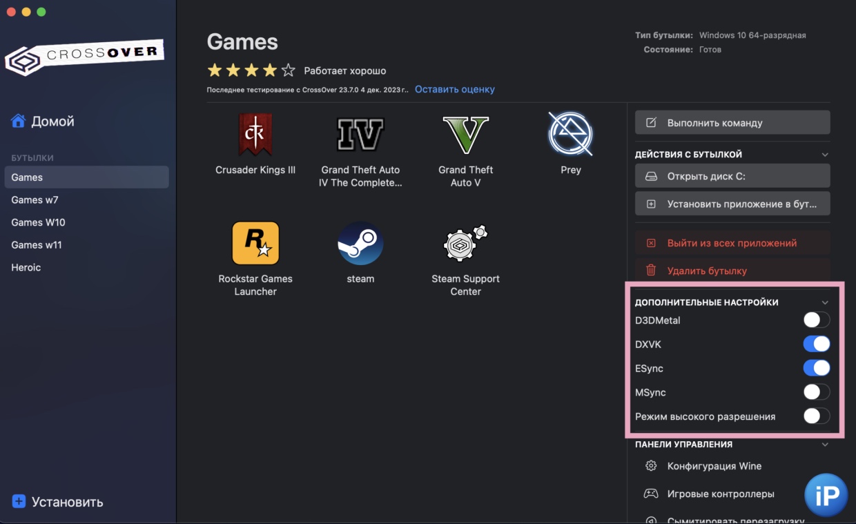Launch the steam application icon
The height and width of the screenshot is (524, 856).
coord(360,243)
